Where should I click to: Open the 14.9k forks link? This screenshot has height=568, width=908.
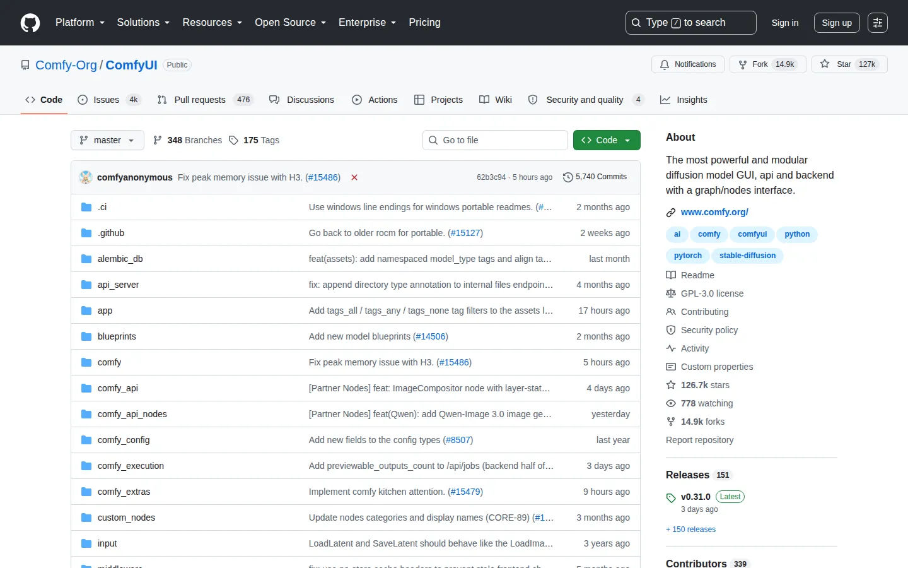coord(702,422)
